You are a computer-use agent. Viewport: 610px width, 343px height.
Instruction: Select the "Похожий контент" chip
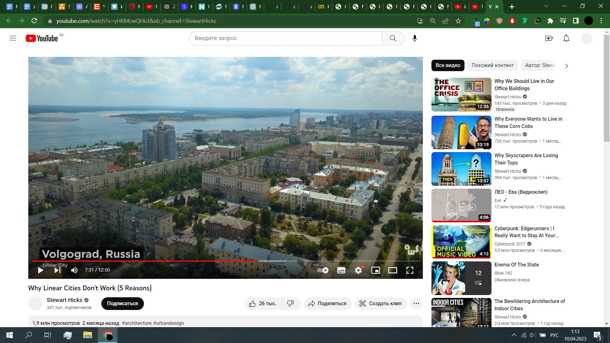coord(492,65)
